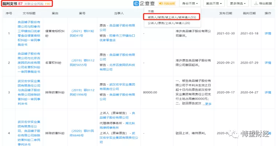
Task: Select judgment date 2021-03-18
Action: 249,33
